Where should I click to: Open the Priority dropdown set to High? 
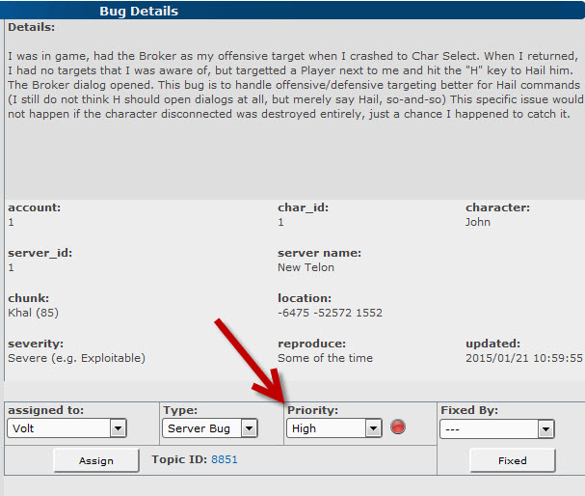(x=334, y=428)
